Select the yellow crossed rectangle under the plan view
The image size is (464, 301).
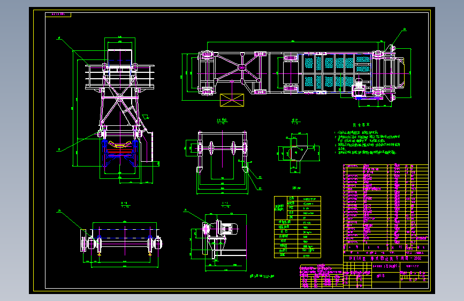232,100
